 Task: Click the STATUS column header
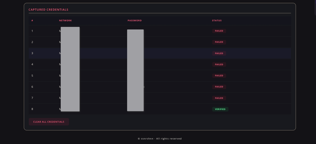coord(217,20)
